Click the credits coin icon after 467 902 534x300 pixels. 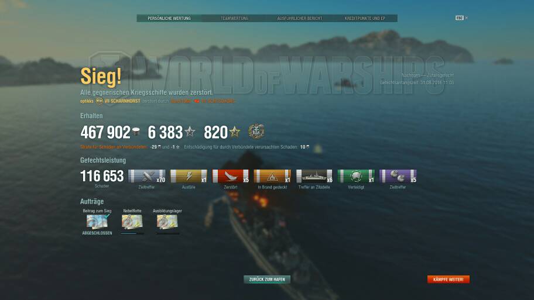[x=136, y=132]
